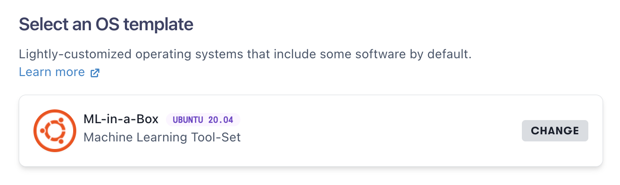Click the Lightly-customized operating systems description

[x=245, y=55]
